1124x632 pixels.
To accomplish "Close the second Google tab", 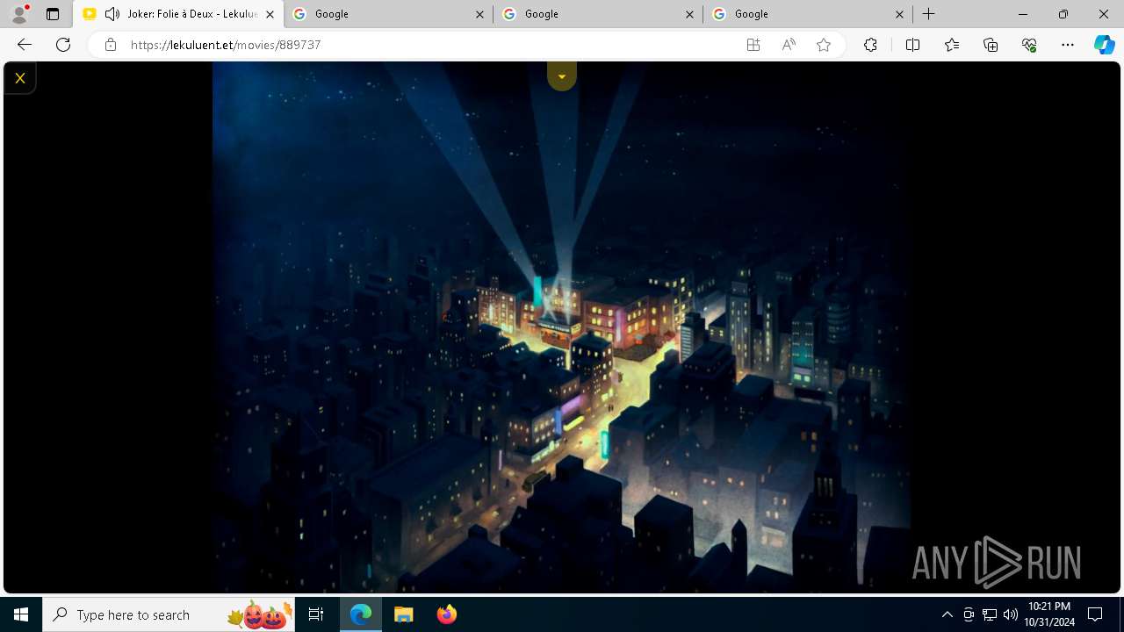I will coord(689,14).
